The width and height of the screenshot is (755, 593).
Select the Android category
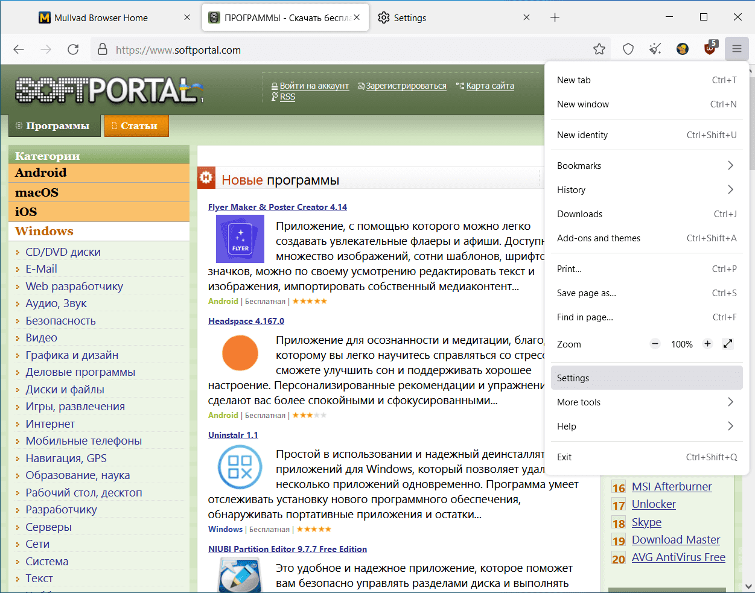(x=99, y=173)
